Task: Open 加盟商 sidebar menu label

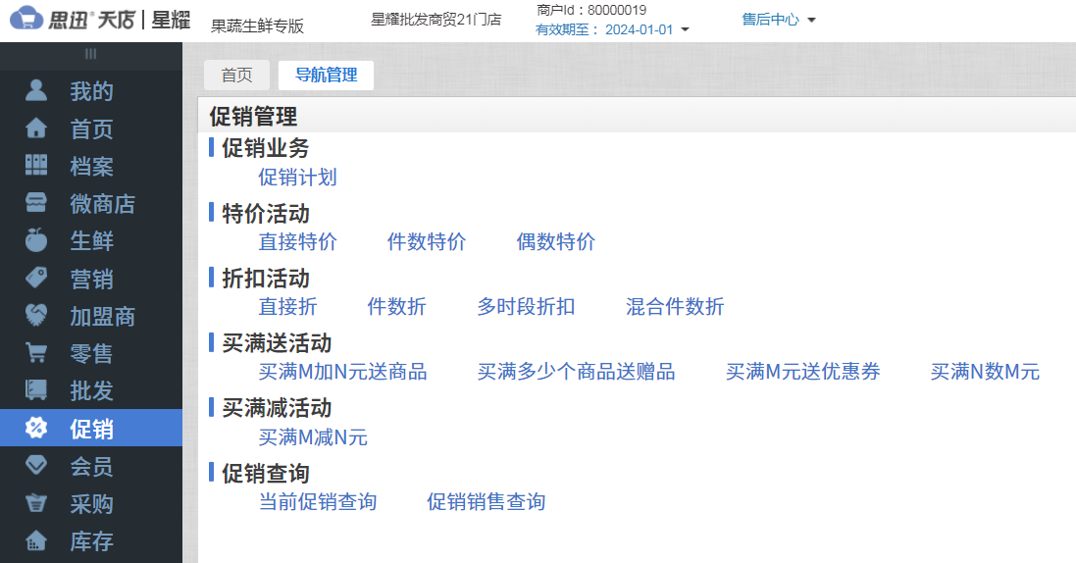Action: (102, 316)
